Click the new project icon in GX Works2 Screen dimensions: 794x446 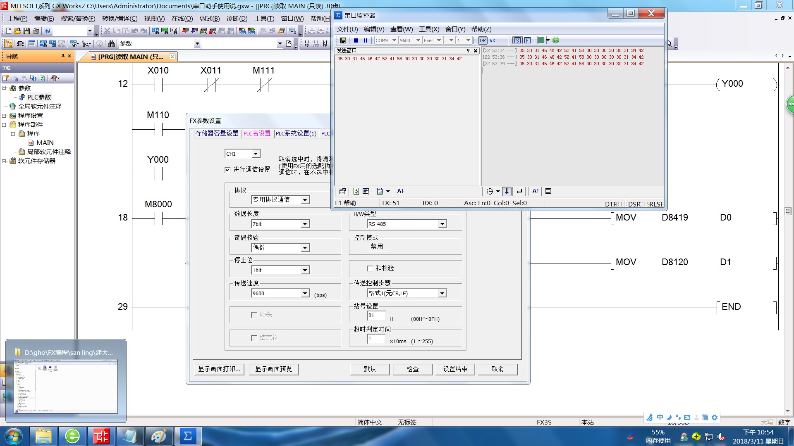coord(8,31)
